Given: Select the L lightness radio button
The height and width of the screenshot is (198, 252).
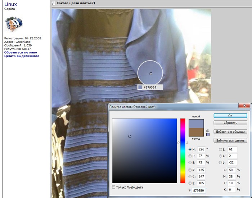Looking at the screenshot, I should [220, 149].
